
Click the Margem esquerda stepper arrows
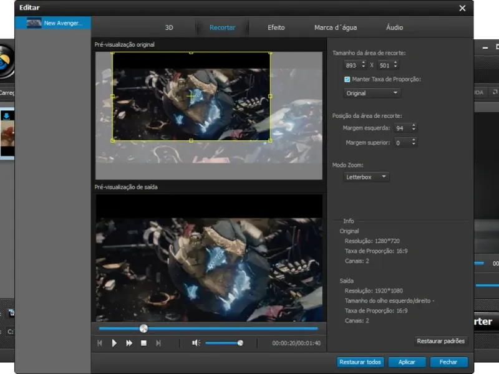pos(413,128)
